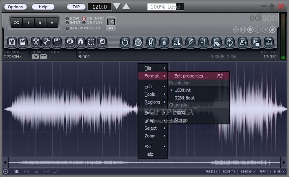The image size is (289, 177).
Task: Choose Edit properties... menu entry
Action: pos(199,76)
